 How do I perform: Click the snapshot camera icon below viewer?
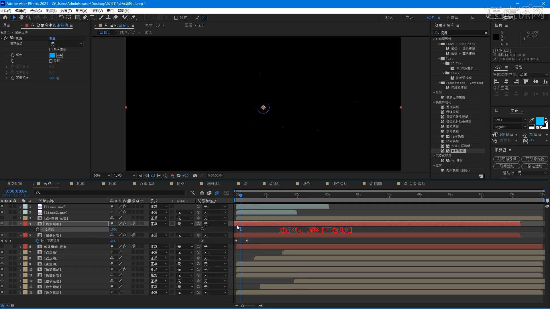tap(195, 175)
